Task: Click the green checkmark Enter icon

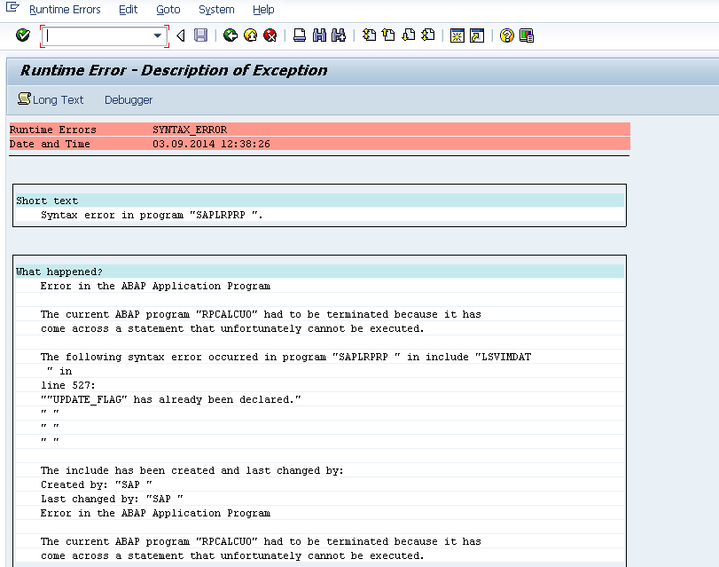Action: click(22, 35)
